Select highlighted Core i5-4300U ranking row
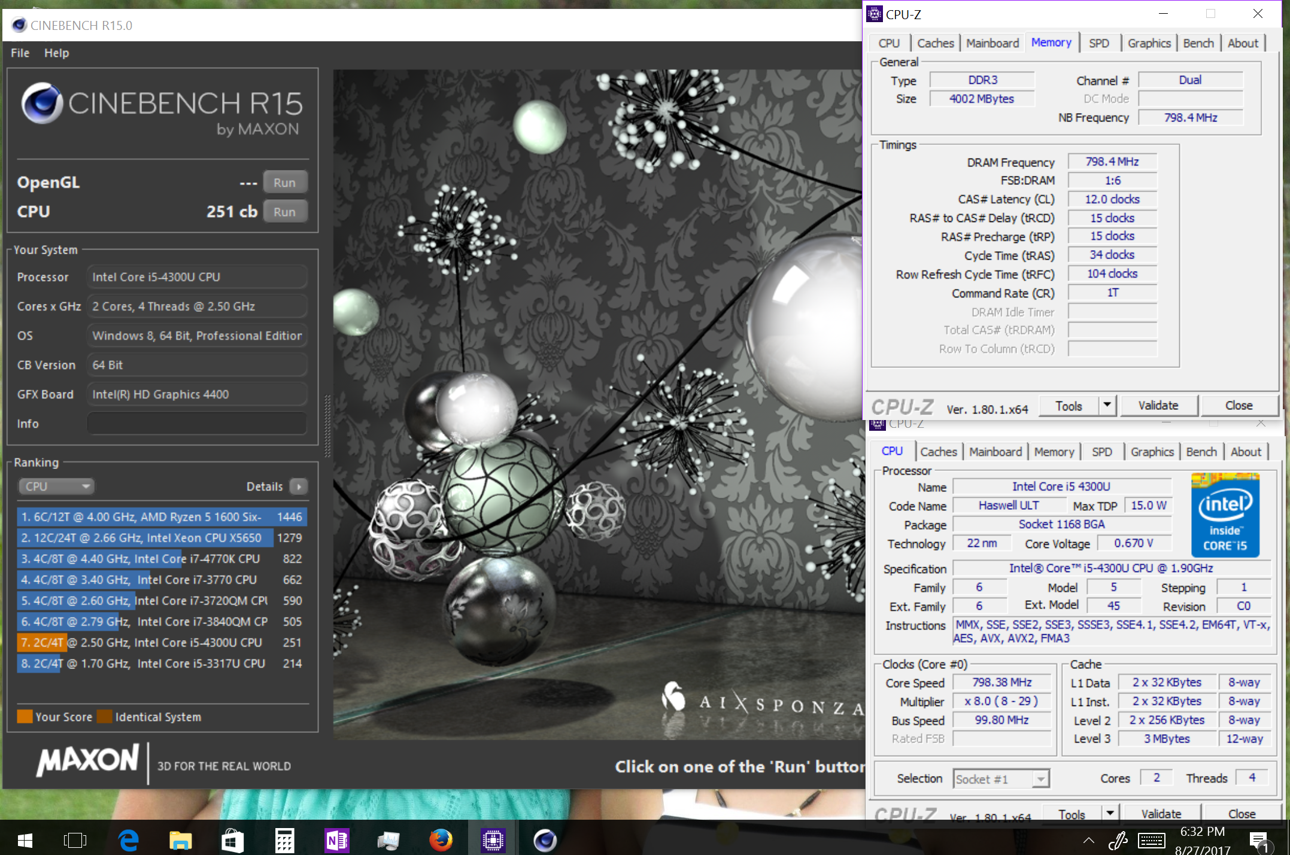The width and height of the screenshot is (1290, 855). coord(162,642)
